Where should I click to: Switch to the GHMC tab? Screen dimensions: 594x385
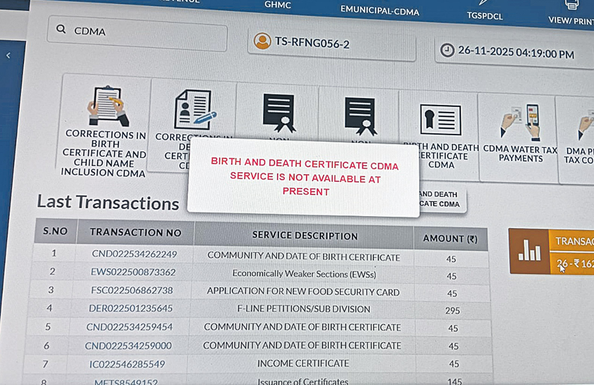[x=278, y=5]
